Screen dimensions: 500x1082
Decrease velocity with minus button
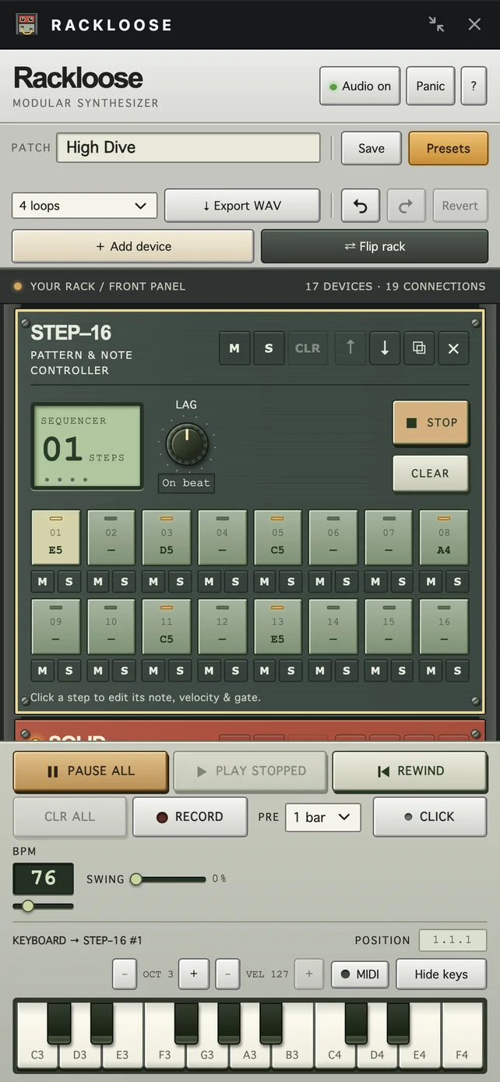point(227,974)
